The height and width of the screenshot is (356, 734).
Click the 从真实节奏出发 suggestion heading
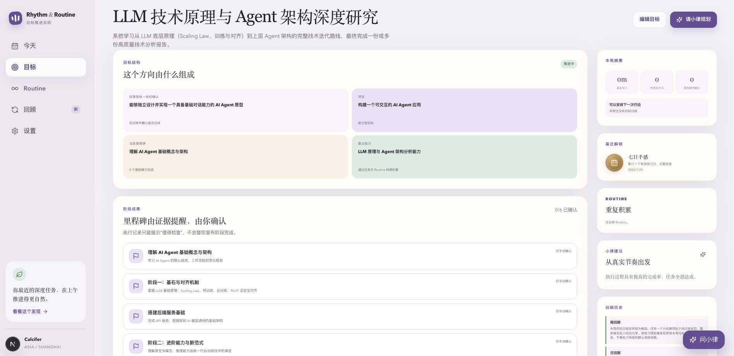click(x=628, y=262)
